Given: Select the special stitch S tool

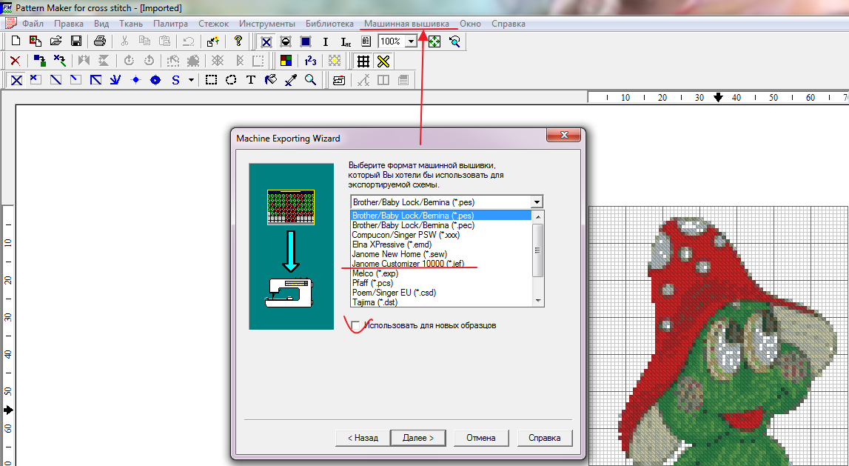Looking at the screenshot, I should [x=175, y=80].
